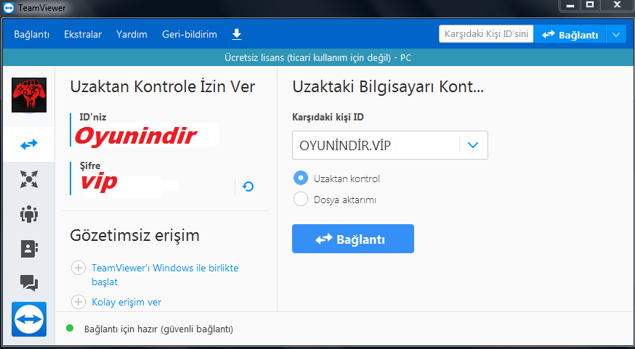Image resolution: width=635 pixels, height=349 pixels.
Task: Expand TeamViewer'ı Windows ile birlikte başlat
Action: point(78,268)
